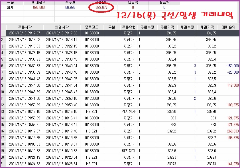The width and height of the screenshot is (240, 168).
Task: Click the -150,000 loss value
Action: 232,66
